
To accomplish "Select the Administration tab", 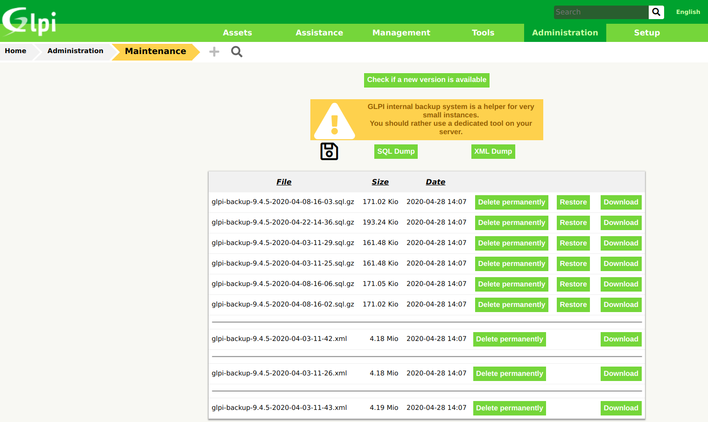I will [x=565, y=33].
